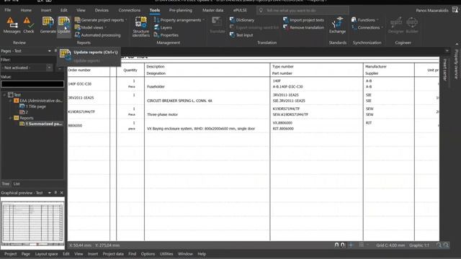Screen dimensions: 461x259
Task: Close the Graphical preview panel
Action: click(61, 193)
